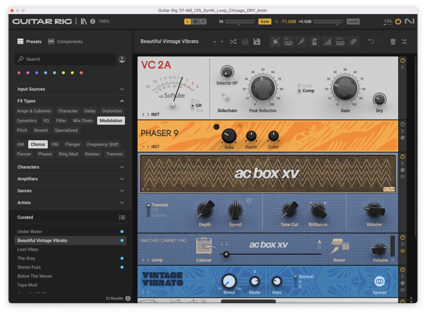Click the paperclip attachment icon
This screenshot has height=313, width=426.
point(353,42)
